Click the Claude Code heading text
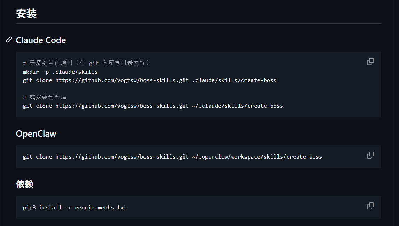This screenshot has height=226, width=399. [x=41, y=40]
